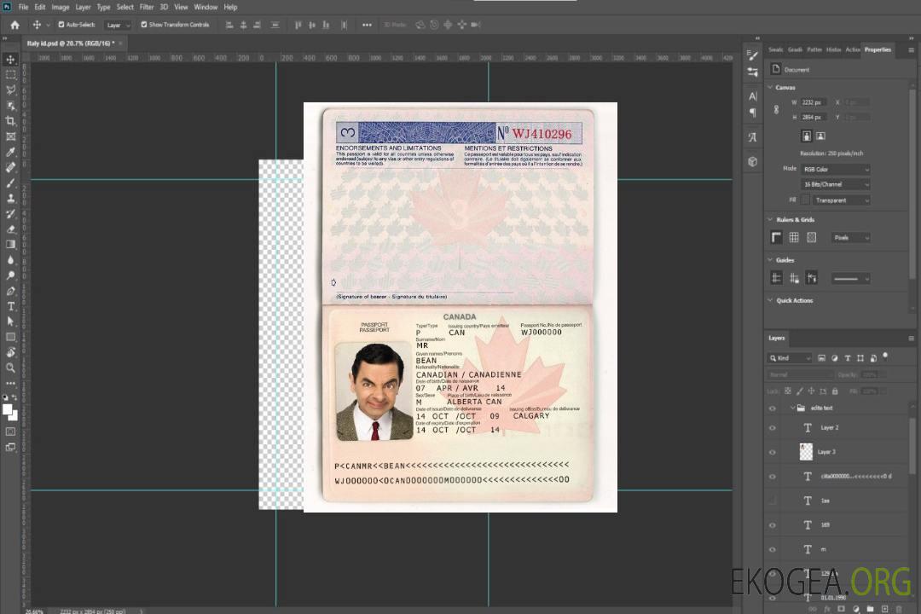Open the File menu
Screen dimensions: 921x614
coord(24,7)
